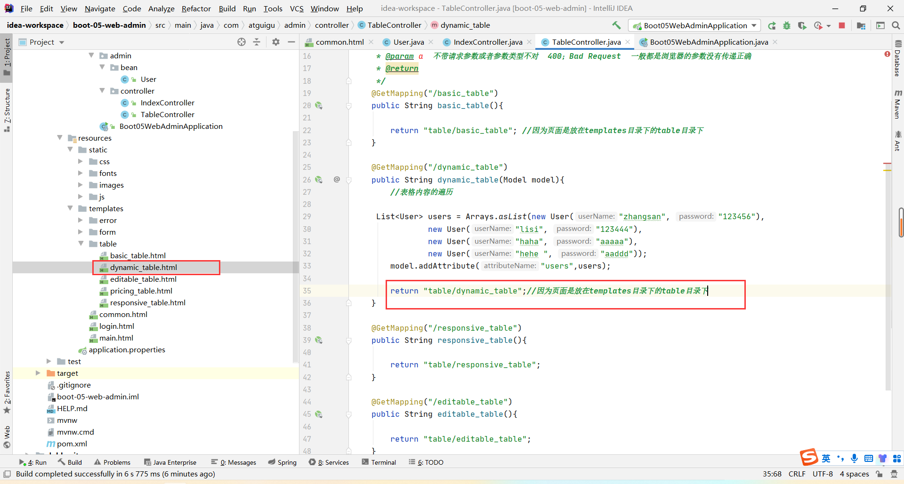The image size is (904, 484).
Task: Collapse all in Project panel
Action: (x=257, y=42)
